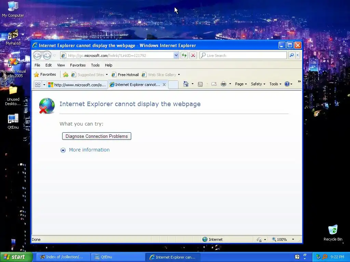
Task: Expand the command bar overflow chevron
Action: [299, 82]
